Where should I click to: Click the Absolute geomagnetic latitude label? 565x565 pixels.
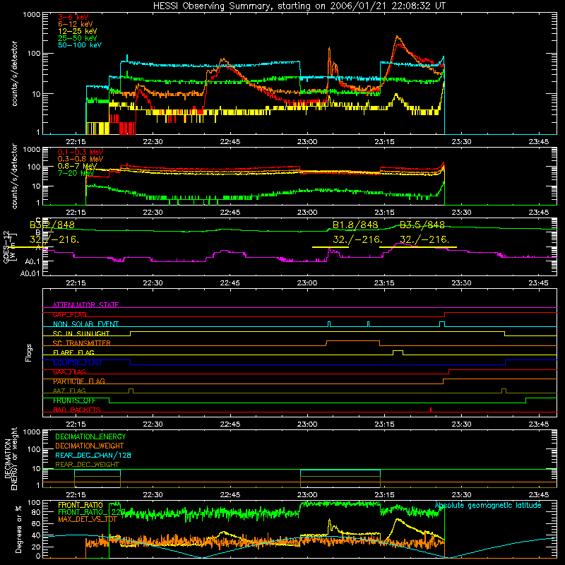(488, 506)
